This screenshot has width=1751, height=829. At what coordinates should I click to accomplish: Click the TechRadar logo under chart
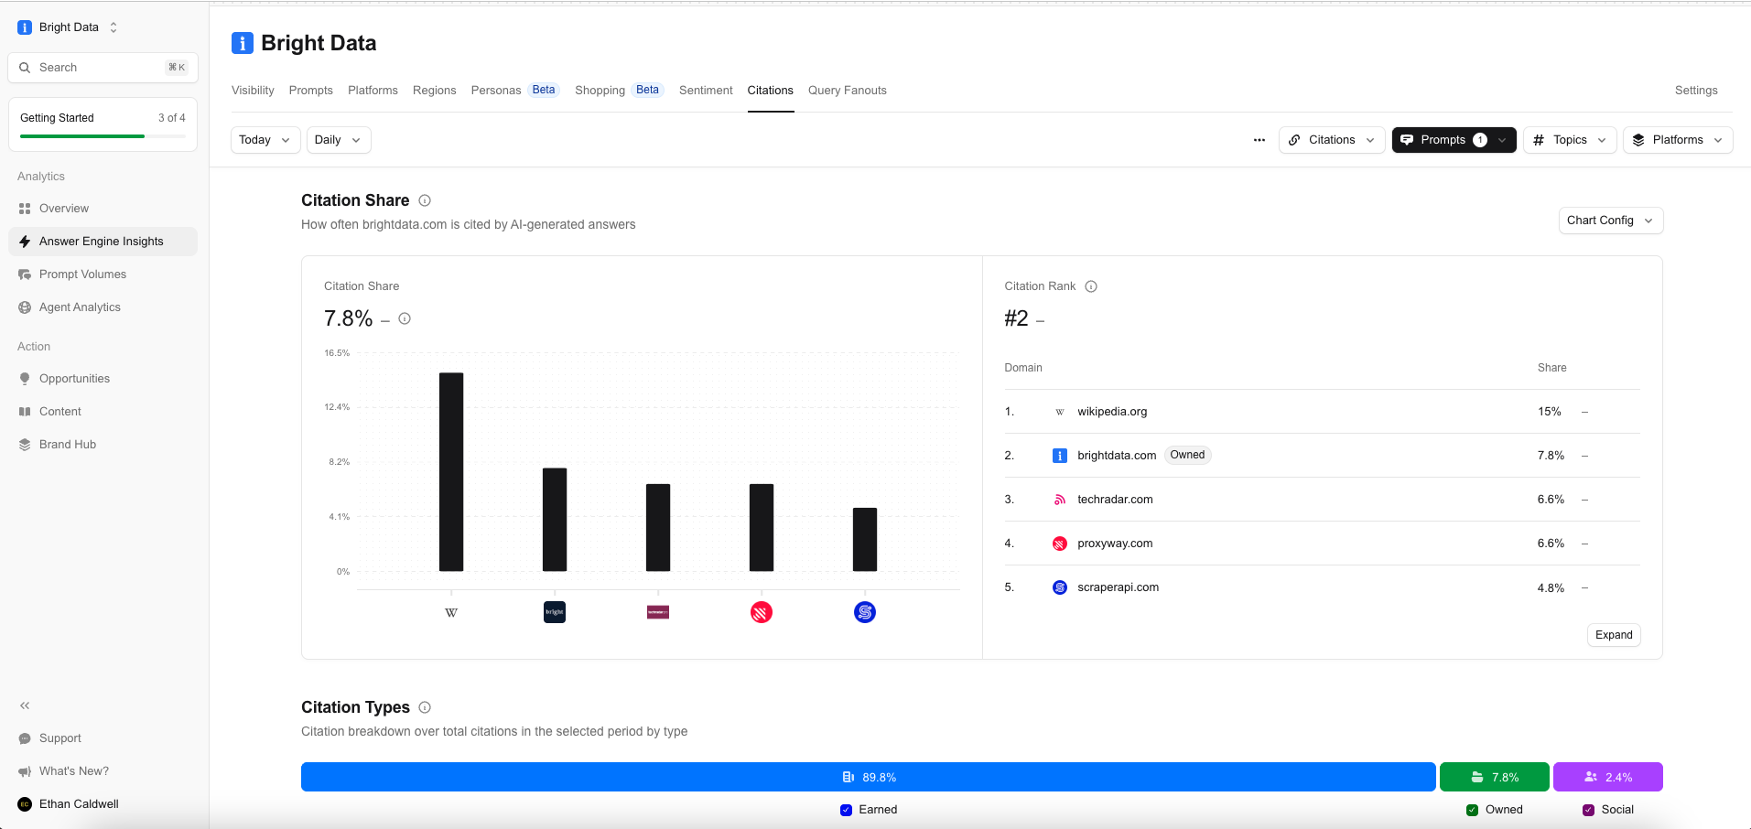[658, 612]
